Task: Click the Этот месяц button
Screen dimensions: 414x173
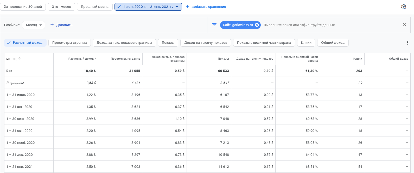Action: pyautogui.click(x=61, y=7)
